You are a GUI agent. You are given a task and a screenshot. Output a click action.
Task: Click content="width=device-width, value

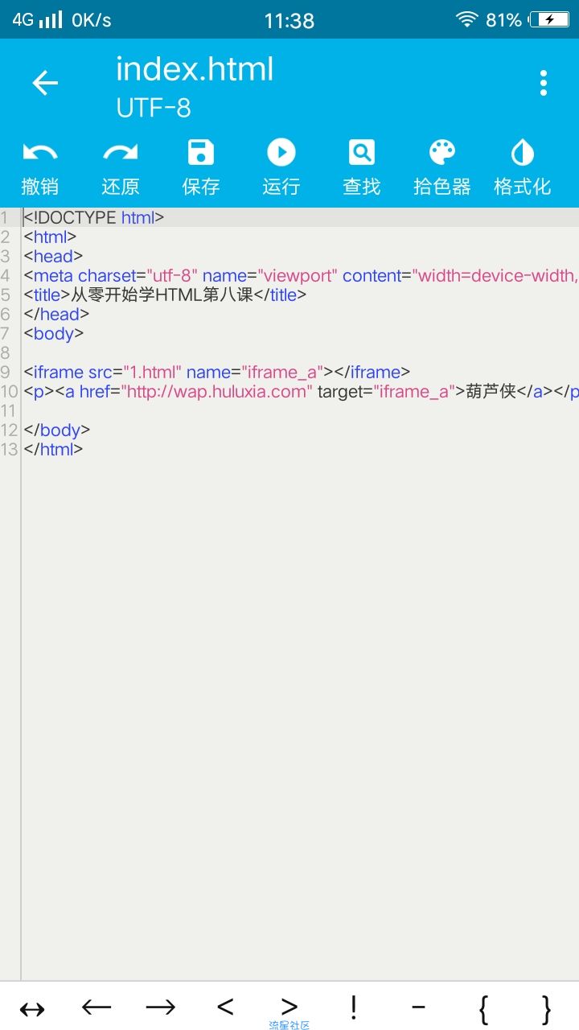pos(461,275)
